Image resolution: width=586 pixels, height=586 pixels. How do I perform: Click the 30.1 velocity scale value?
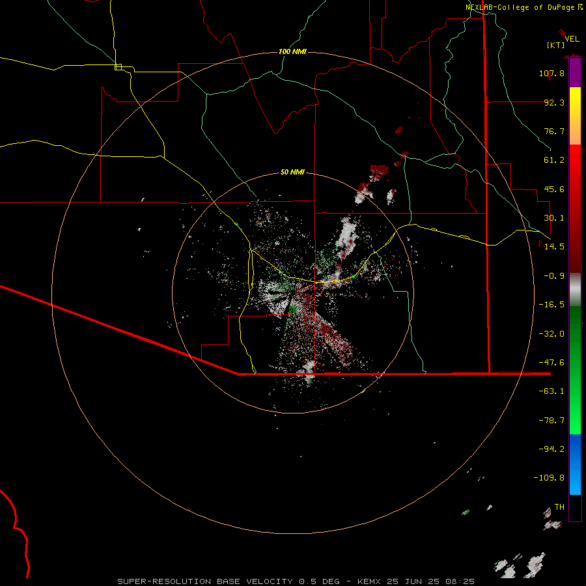pos(554,218)
